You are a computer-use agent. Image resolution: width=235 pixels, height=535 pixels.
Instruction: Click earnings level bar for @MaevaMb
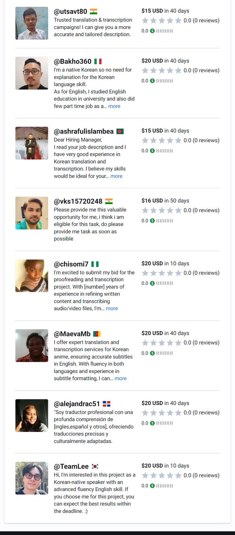coord(164,353)
